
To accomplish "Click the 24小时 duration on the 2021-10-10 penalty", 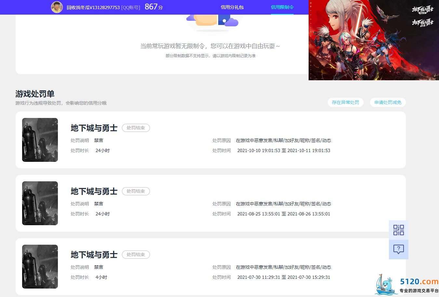I will 102,150.
